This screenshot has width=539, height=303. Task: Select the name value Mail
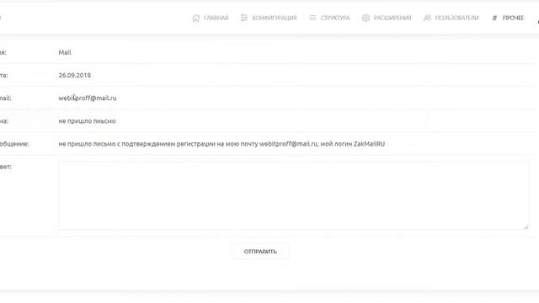(65, 52)
